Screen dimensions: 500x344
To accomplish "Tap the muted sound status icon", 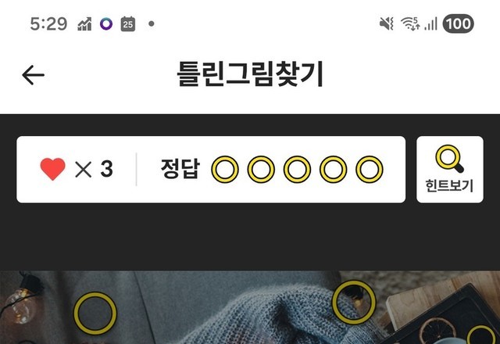I will (x=387, y=23).
